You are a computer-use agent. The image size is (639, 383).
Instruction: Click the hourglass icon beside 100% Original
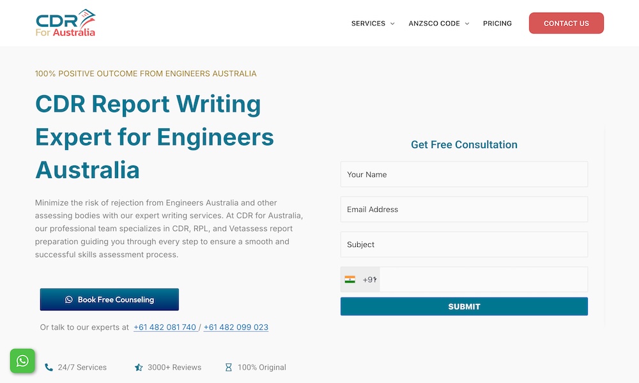[x=229, y=368]
